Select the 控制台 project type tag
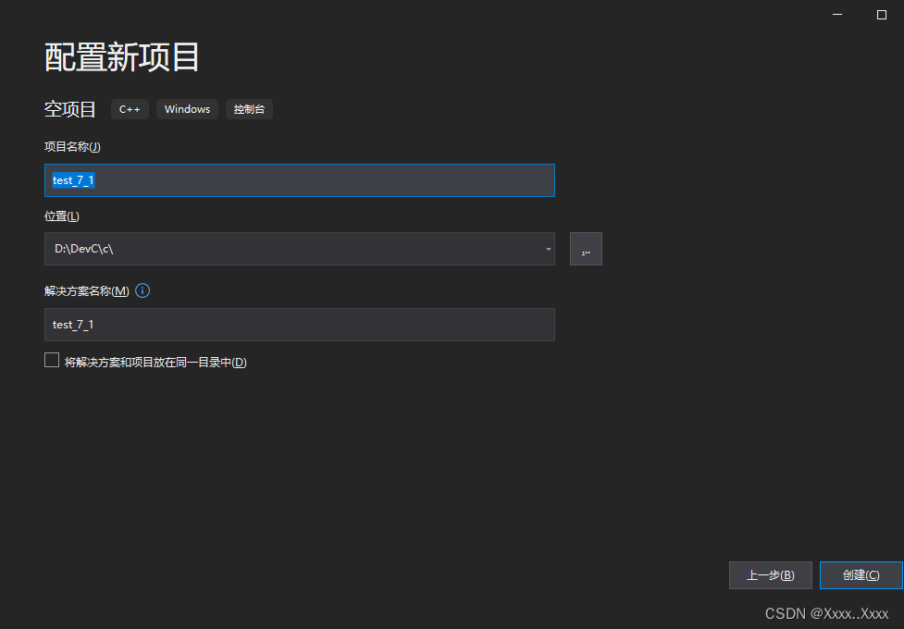904x629 pixels. 249,109
